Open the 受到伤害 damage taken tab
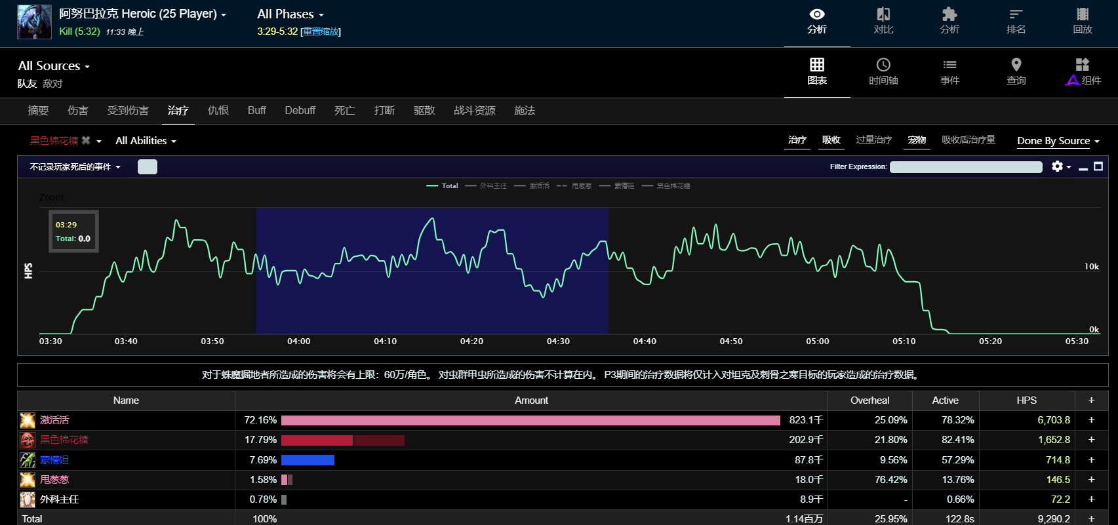1118x525 pixels. click(128, 111)
